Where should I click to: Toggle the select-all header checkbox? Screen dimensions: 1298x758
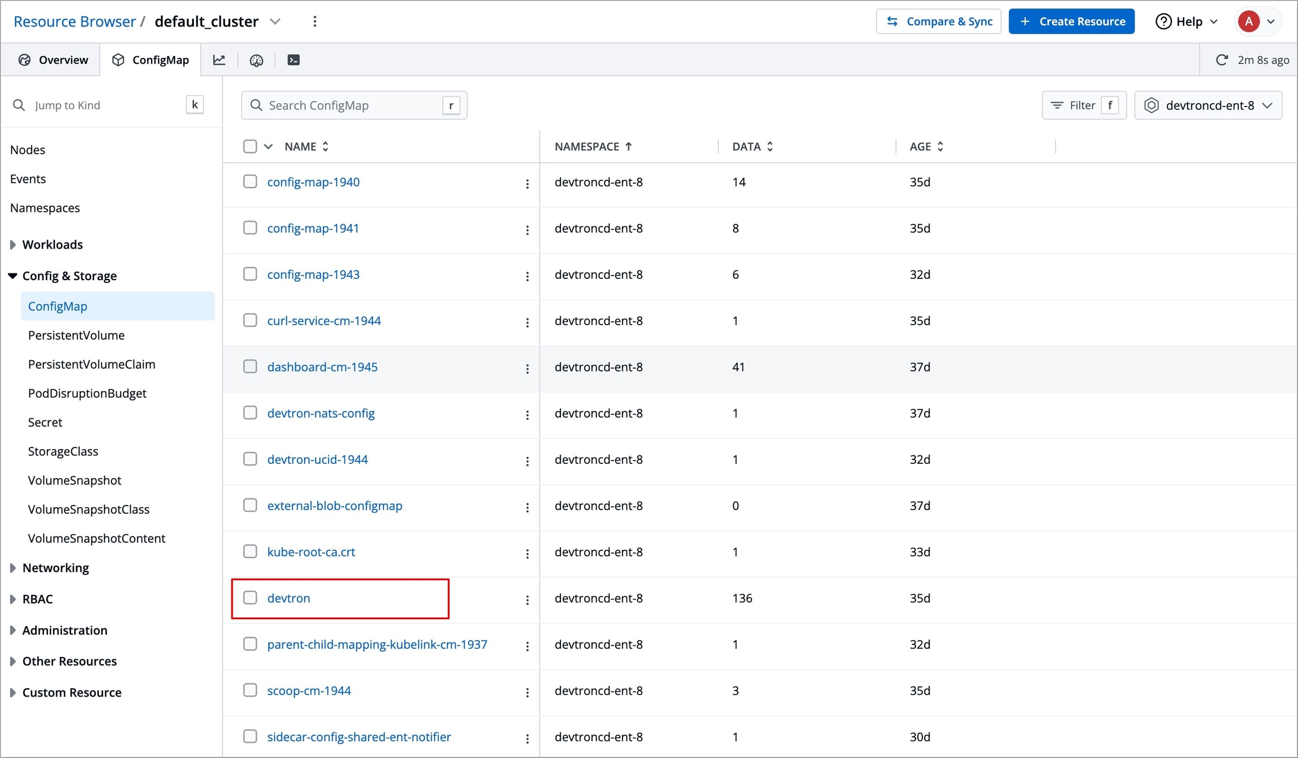250,147
